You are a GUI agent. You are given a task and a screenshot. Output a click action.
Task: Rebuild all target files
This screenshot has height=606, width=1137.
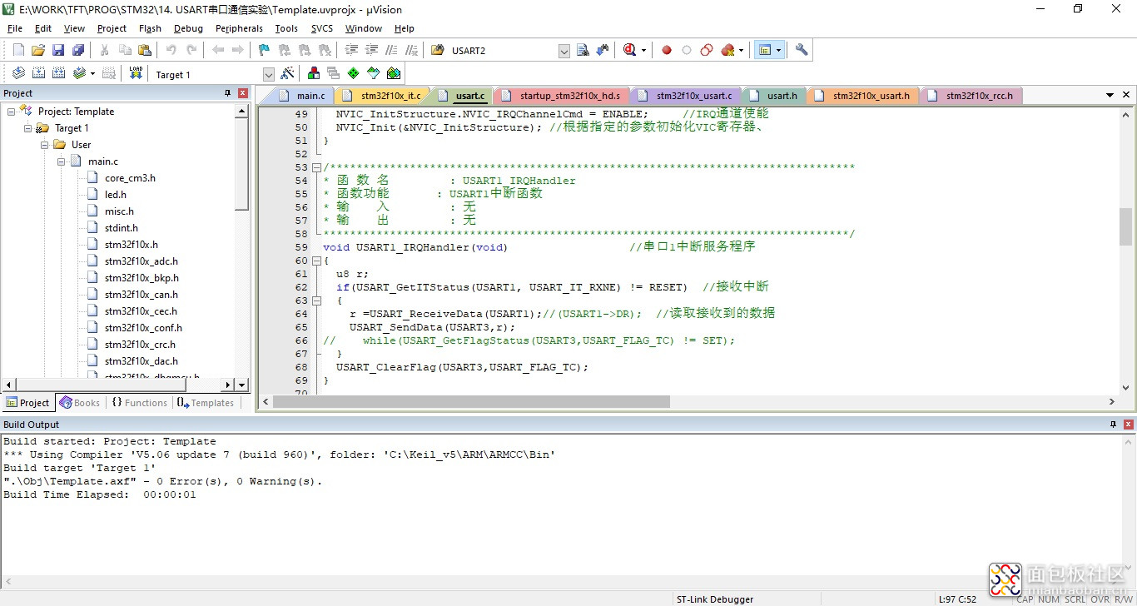[59, 73]
